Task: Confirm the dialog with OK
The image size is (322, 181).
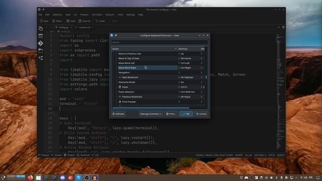Action: [x=186, y=114]
